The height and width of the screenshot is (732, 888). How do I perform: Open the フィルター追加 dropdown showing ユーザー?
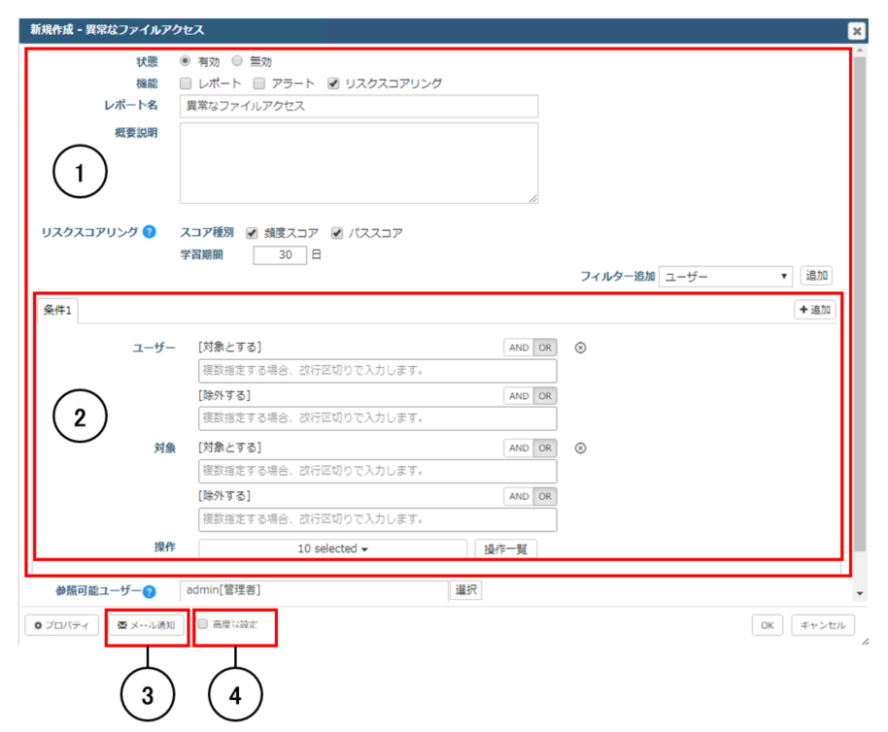click(x=726, y=276)
